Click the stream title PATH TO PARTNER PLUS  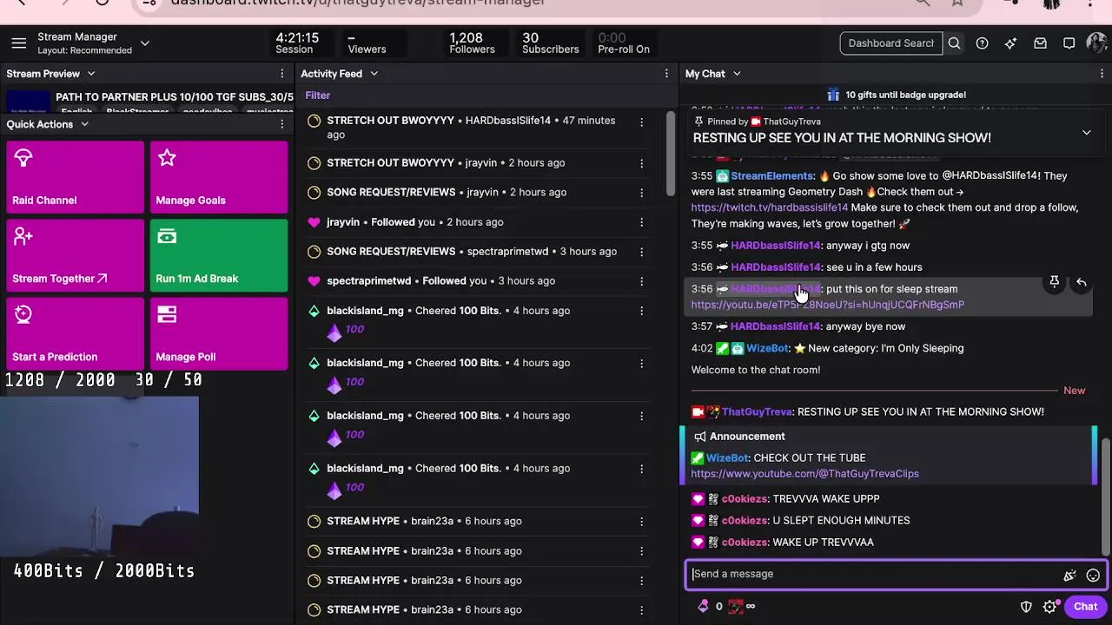175,97
